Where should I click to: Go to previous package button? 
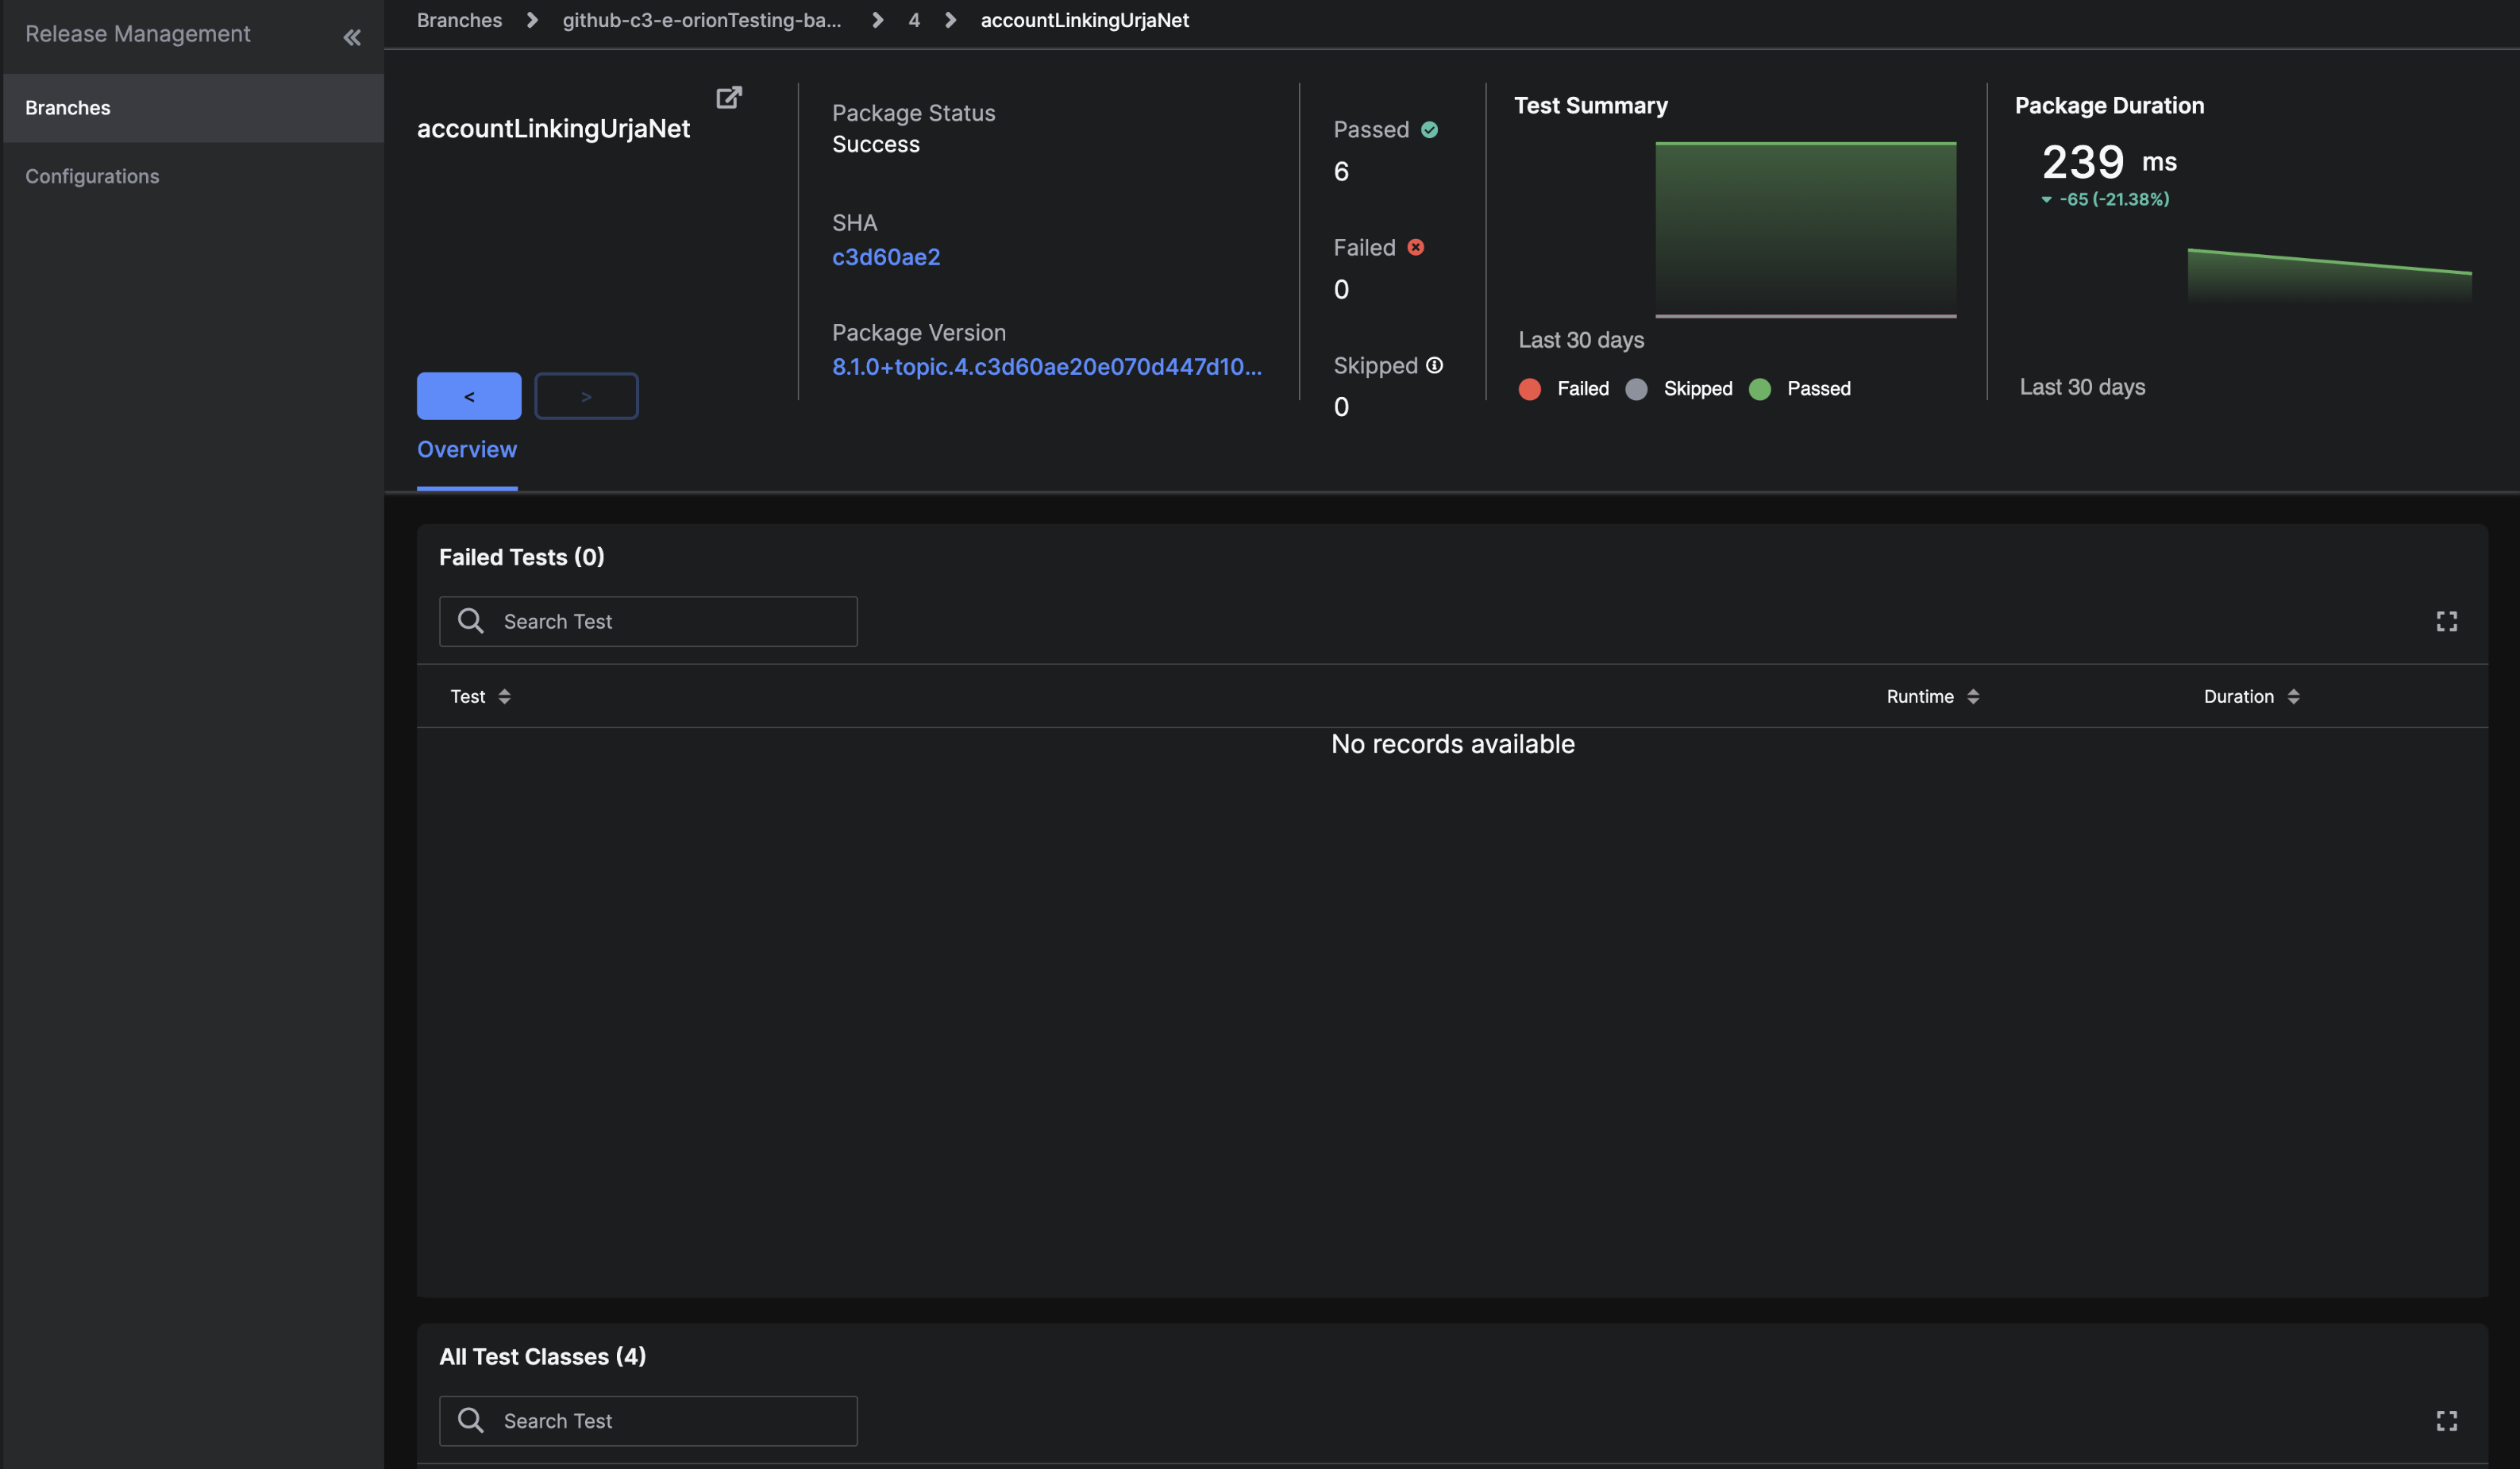click(469, 396)
